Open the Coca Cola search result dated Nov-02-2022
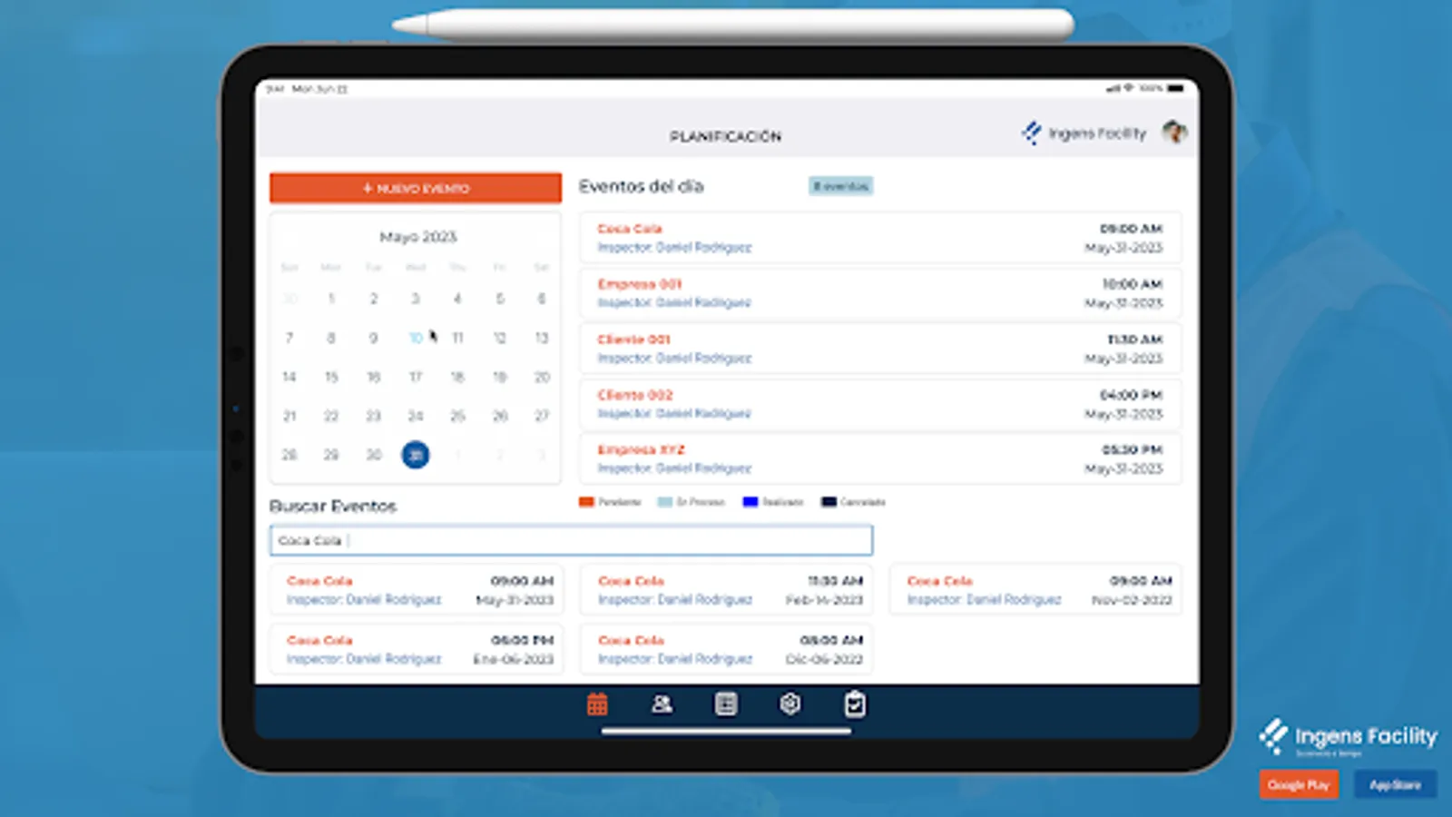The image size is (1452, 817). coord(1035,590)
